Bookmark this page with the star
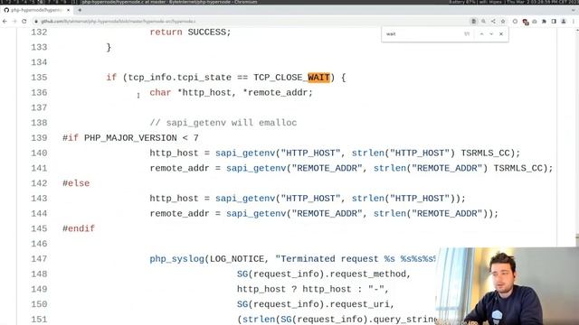Viewport: 579px width, 325px height. [x=503, y=22]
